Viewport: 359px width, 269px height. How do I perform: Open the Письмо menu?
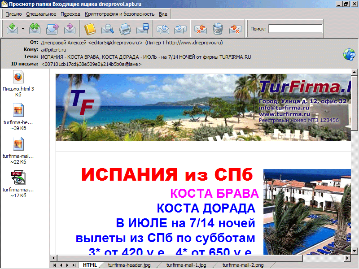tap(14, 14)
